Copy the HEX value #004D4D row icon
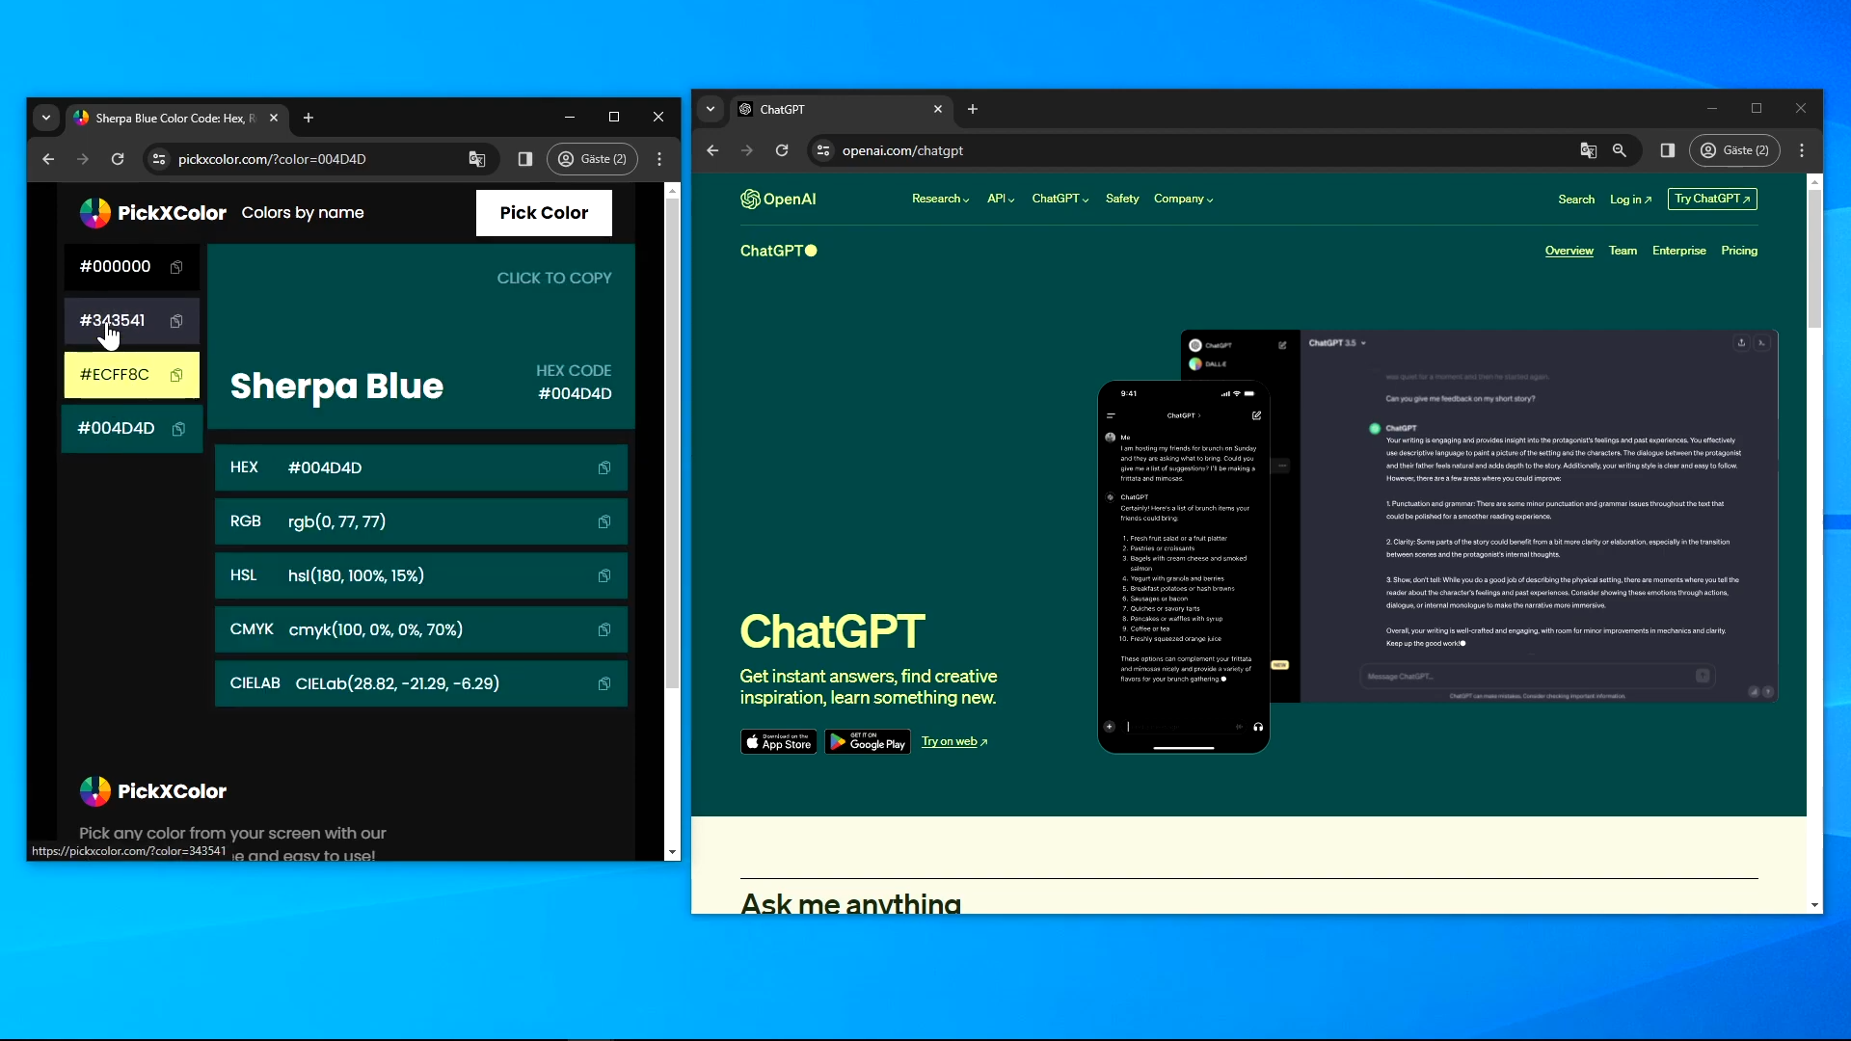Viewport: 1851px width, 1041px height. click(604, 467)
